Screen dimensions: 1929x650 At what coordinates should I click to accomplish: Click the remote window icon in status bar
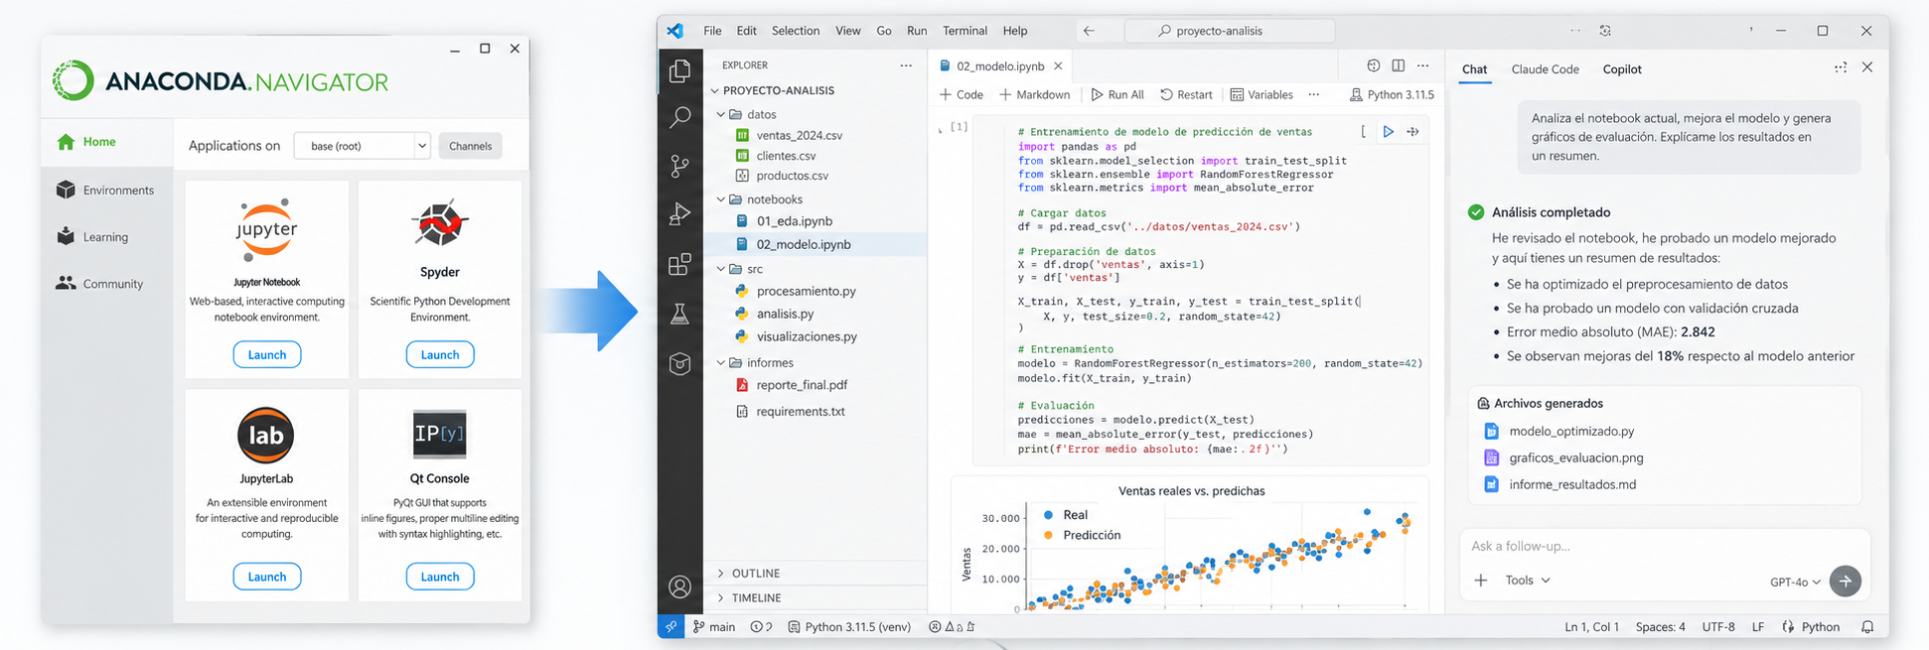click(670, 627)
